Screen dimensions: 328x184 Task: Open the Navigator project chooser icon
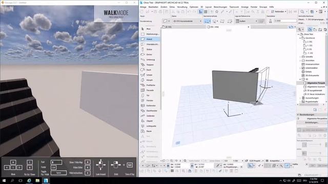click(300, 30)
